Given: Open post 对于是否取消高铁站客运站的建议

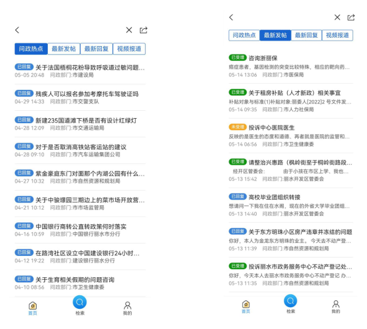Looking at the screenshot, I should point(81,147).
